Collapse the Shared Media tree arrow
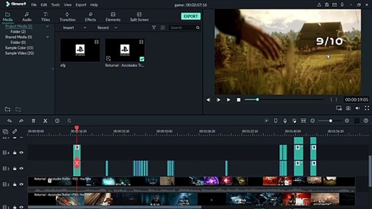 click(x=47, y=37)
